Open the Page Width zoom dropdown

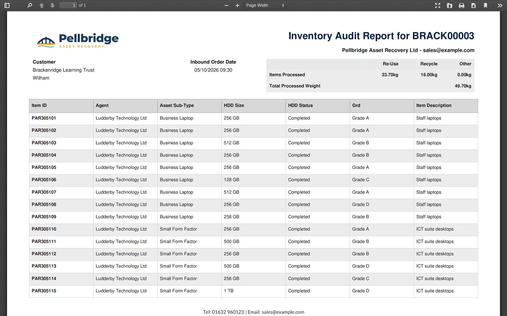click(x=265, y=5)
